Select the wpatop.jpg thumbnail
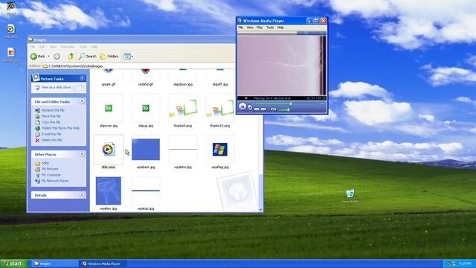 (x=146, y=191)
